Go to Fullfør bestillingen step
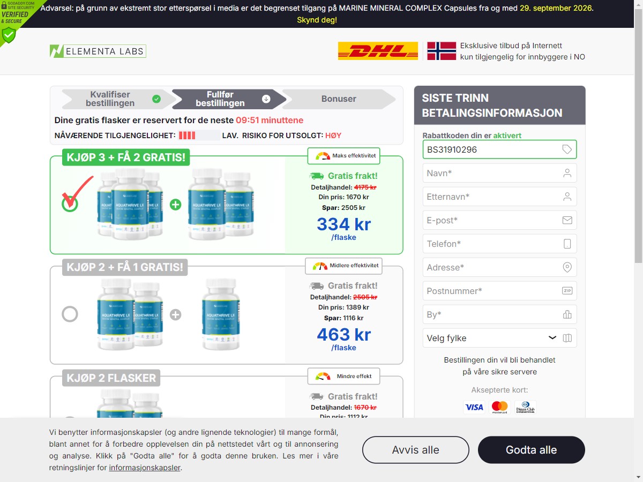The image size is (643, 482). click(228, 99)
